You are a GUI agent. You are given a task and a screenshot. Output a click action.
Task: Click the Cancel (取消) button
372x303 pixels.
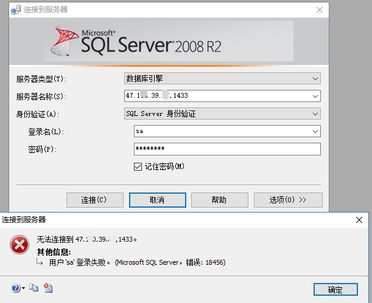point(158,200)
